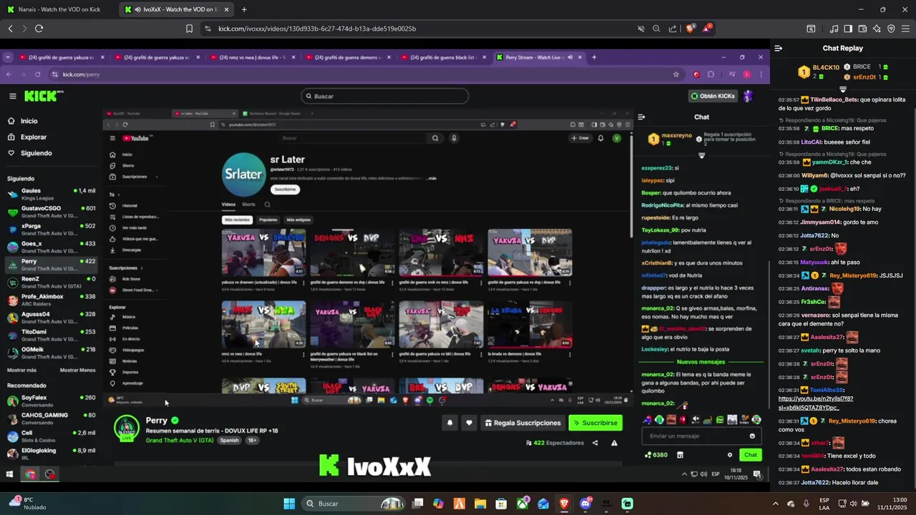
Task: Open the green Kick app on taskbar
Action: pos(628,504)
